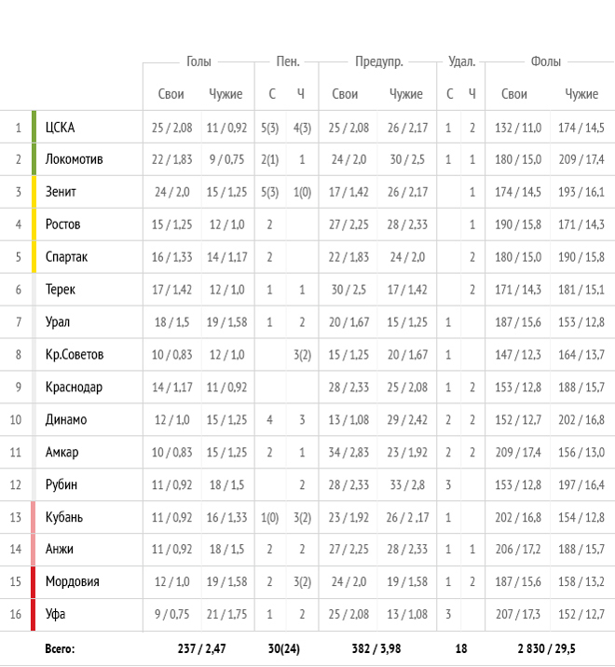The image size is (615, 667).
Task: Click the Терек team name
Action: click(60, 290)
